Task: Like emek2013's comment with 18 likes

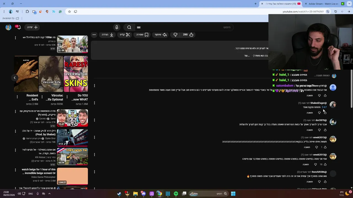Action: point(325,164)
